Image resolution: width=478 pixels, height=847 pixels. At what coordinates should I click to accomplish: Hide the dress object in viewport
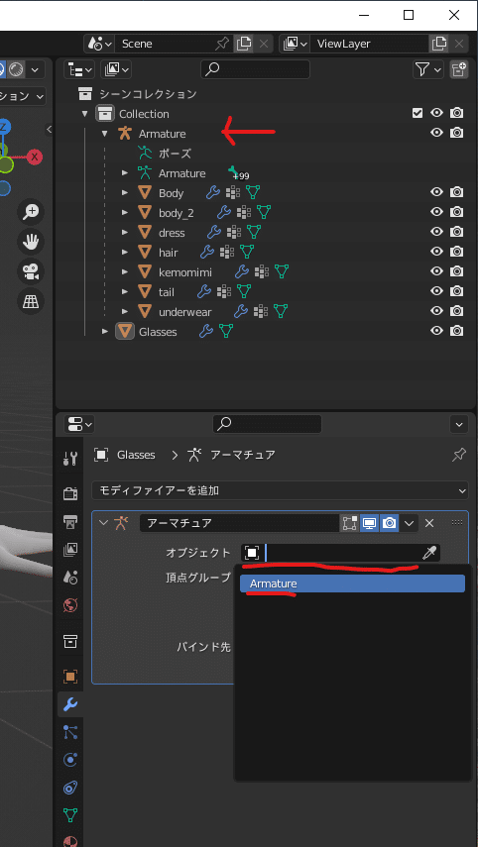point(436,231)
